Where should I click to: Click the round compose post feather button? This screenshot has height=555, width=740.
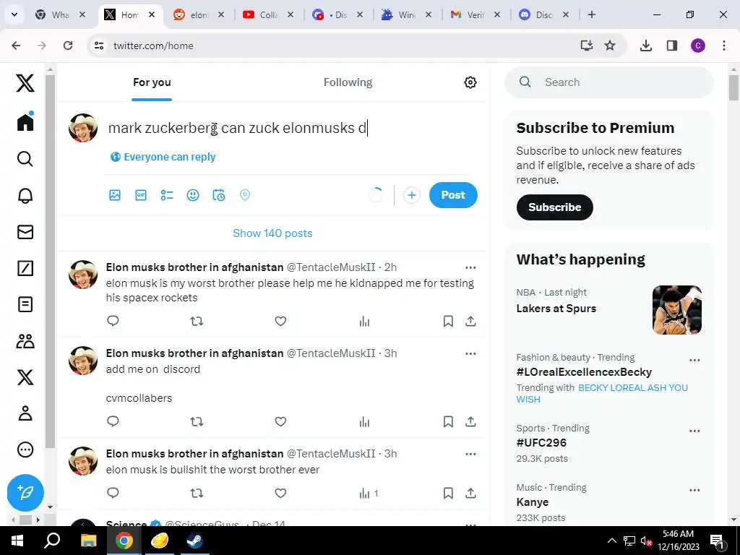25,492
